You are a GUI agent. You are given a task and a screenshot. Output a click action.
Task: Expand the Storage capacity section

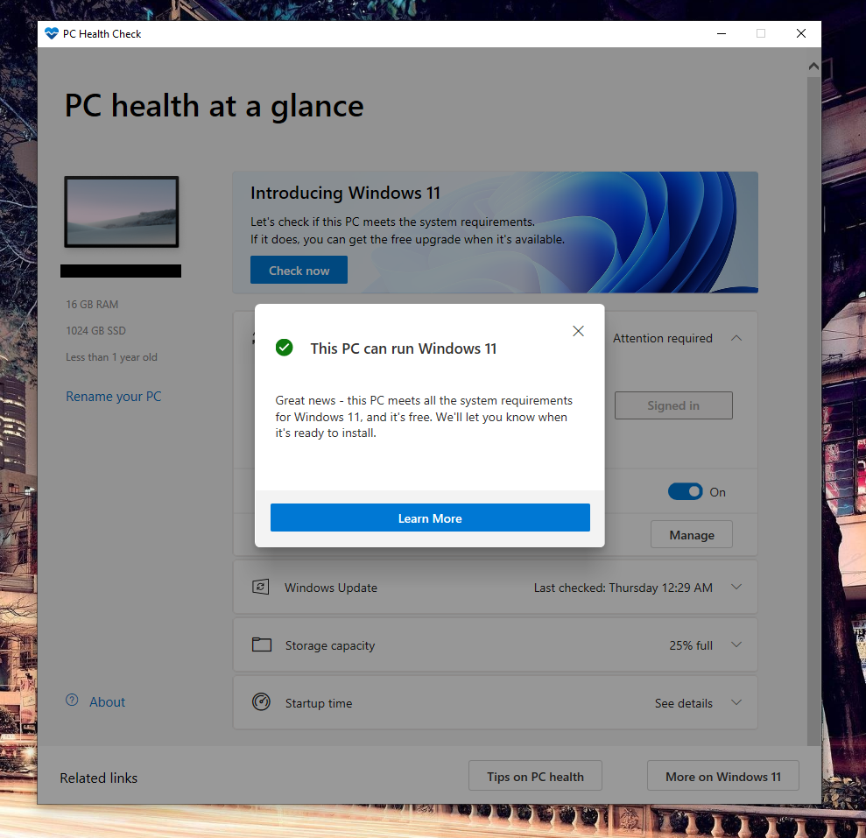pyautogui.click(x=736, y=644)
